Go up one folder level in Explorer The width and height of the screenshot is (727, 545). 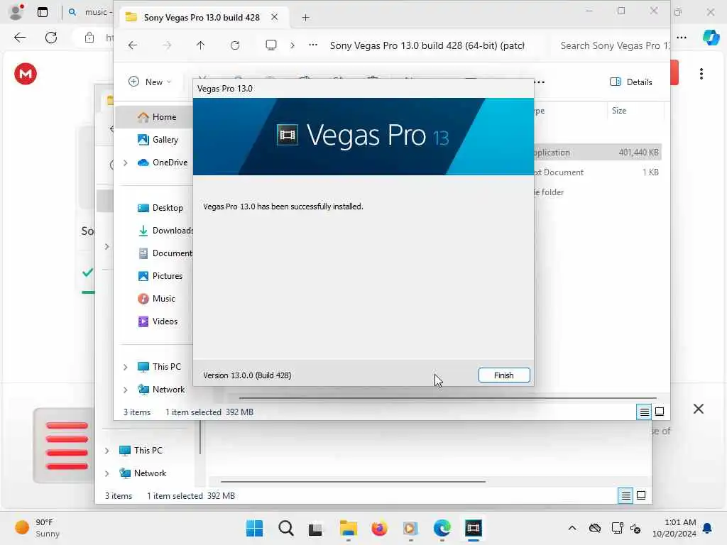[200, 45]
